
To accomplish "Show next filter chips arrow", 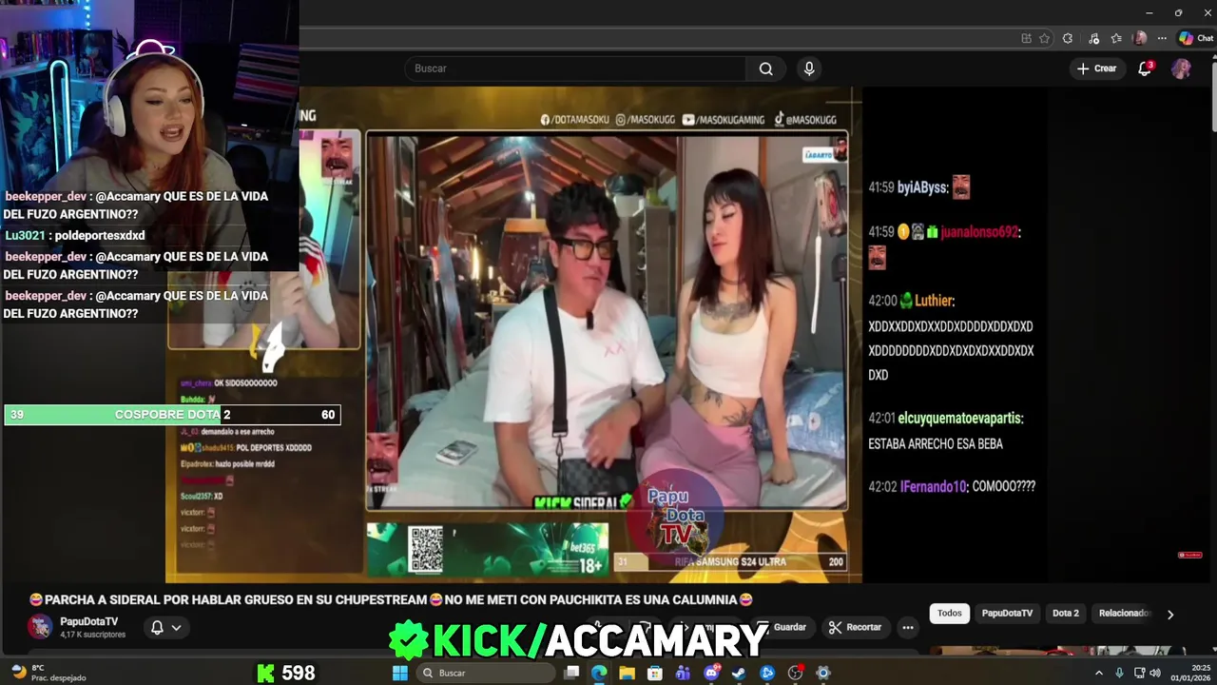I will pos(1170,614).
